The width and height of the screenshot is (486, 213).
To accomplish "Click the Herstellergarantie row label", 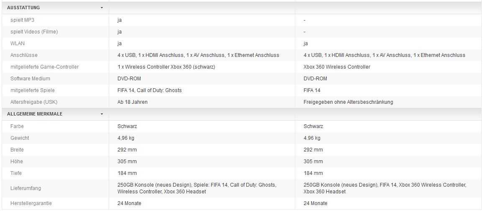I will click(31, 203).
